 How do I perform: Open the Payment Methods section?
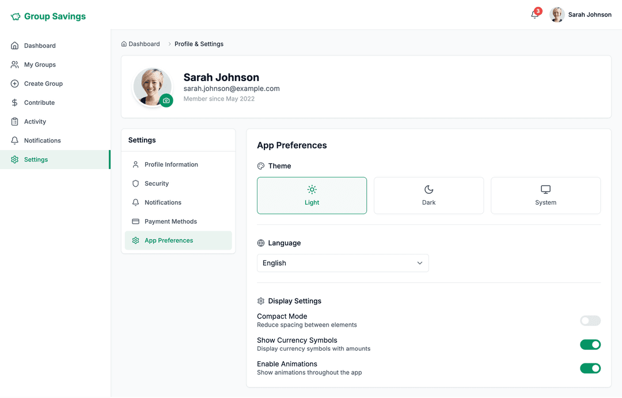pos(170,221)
